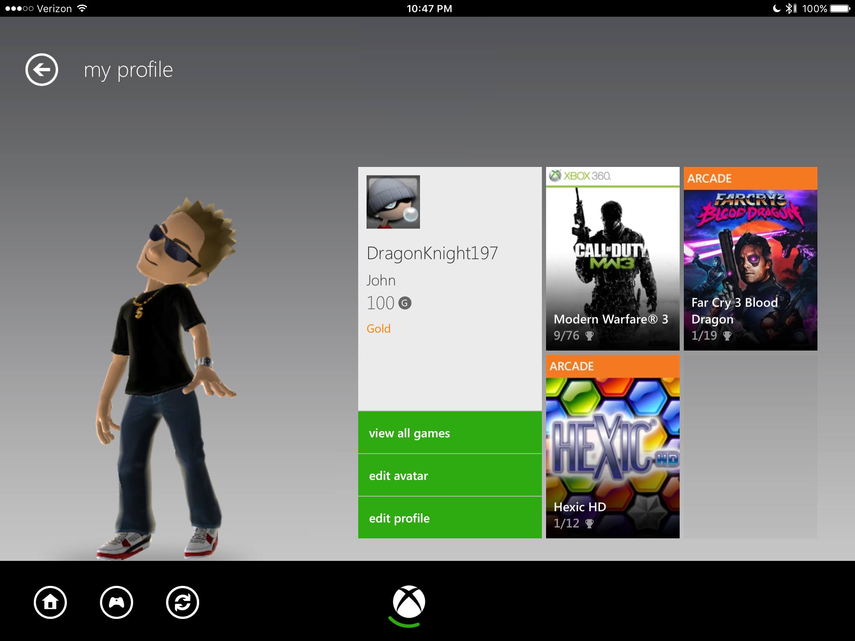Click edit avatar button
Viewport: 855px width, 641px height.
[450, 475]
